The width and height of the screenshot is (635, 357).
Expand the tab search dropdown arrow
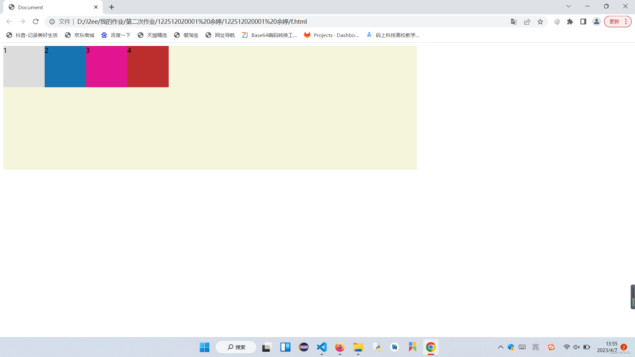pos(569,6)
